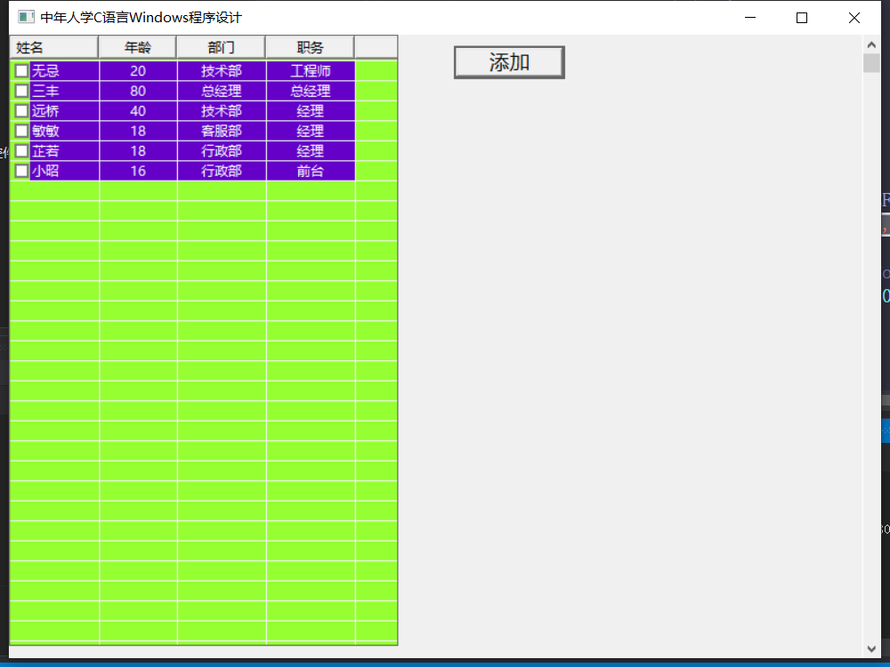Check the box for 无忌
The image size is (890, 667).
(21, 71)
